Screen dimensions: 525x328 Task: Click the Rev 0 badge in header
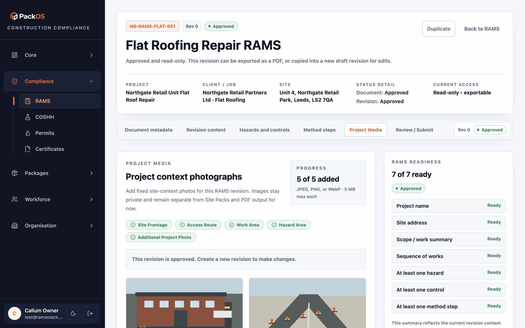tap(192, 26)
